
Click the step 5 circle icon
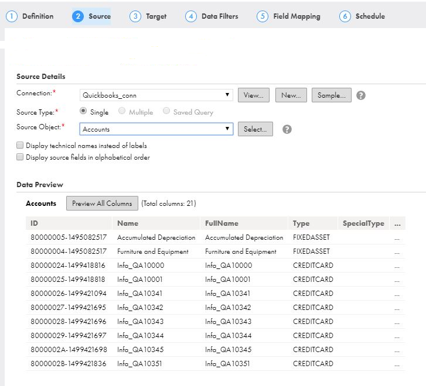263,16
